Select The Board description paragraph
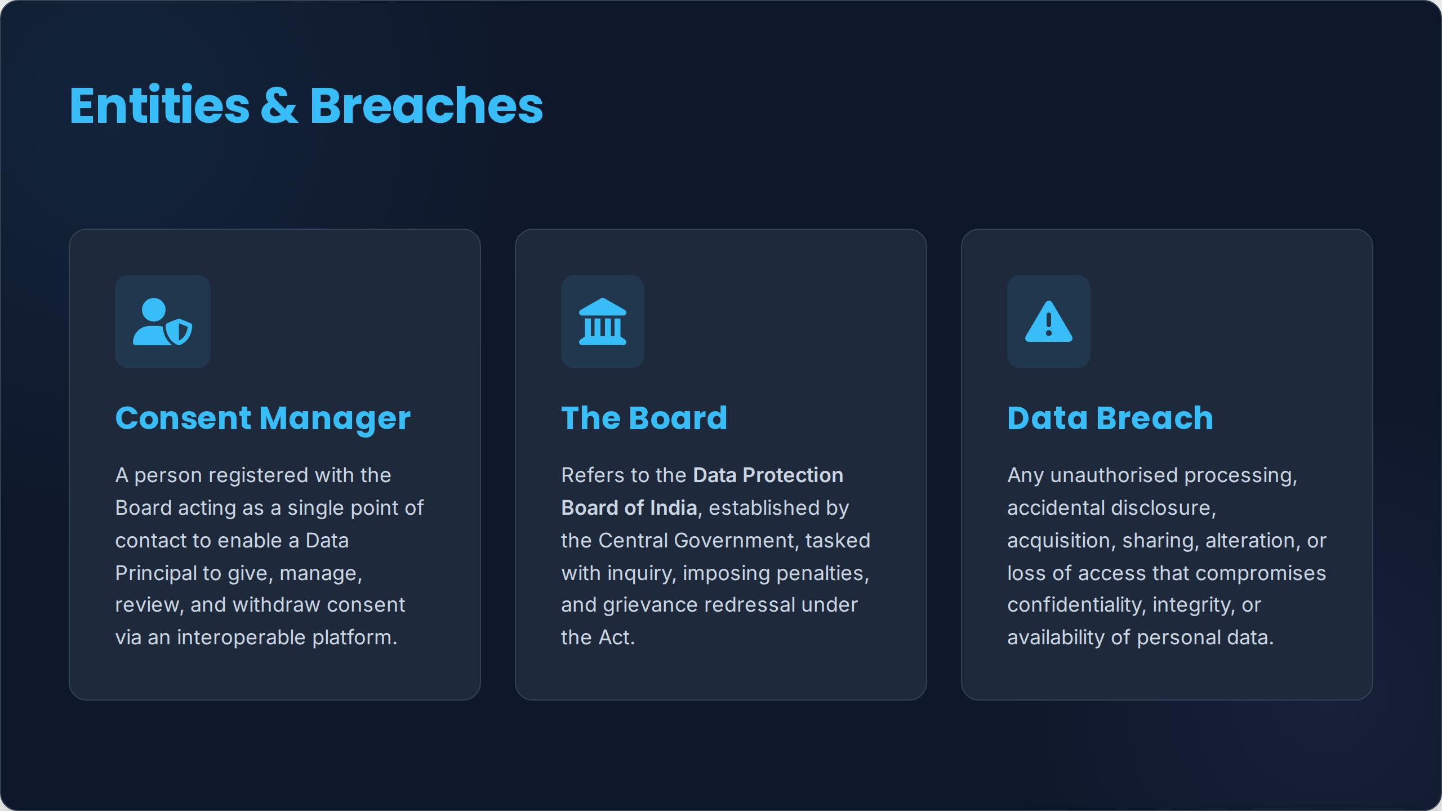The height and width of the screenshot is (811, 1442). pyautogui.click(x=716, y=556)
